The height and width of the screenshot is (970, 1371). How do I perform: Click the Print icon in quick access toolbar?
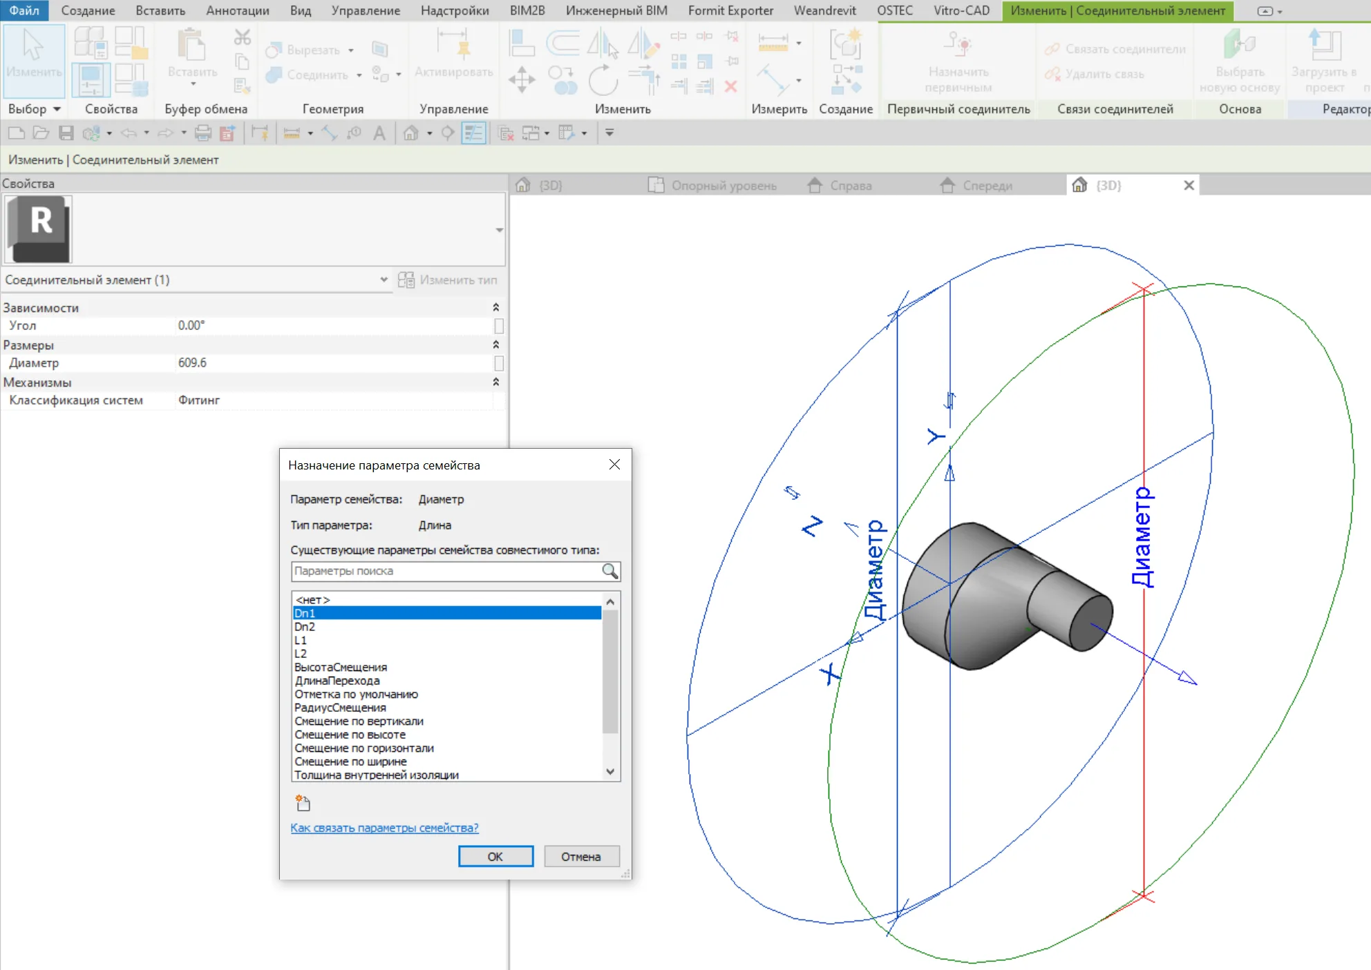click(x=202, y=133)
